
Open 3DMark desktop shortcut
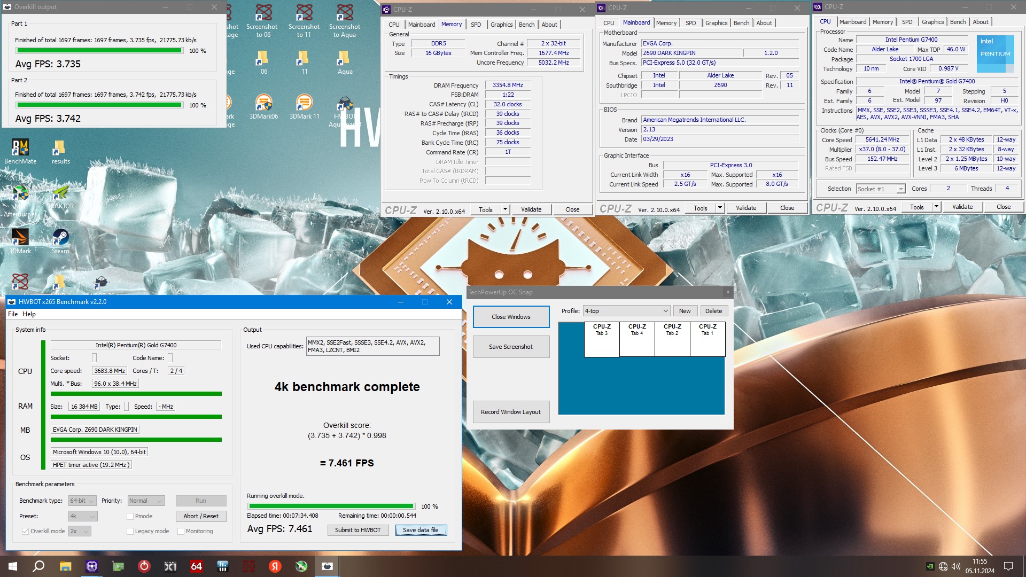coord(20,241)
